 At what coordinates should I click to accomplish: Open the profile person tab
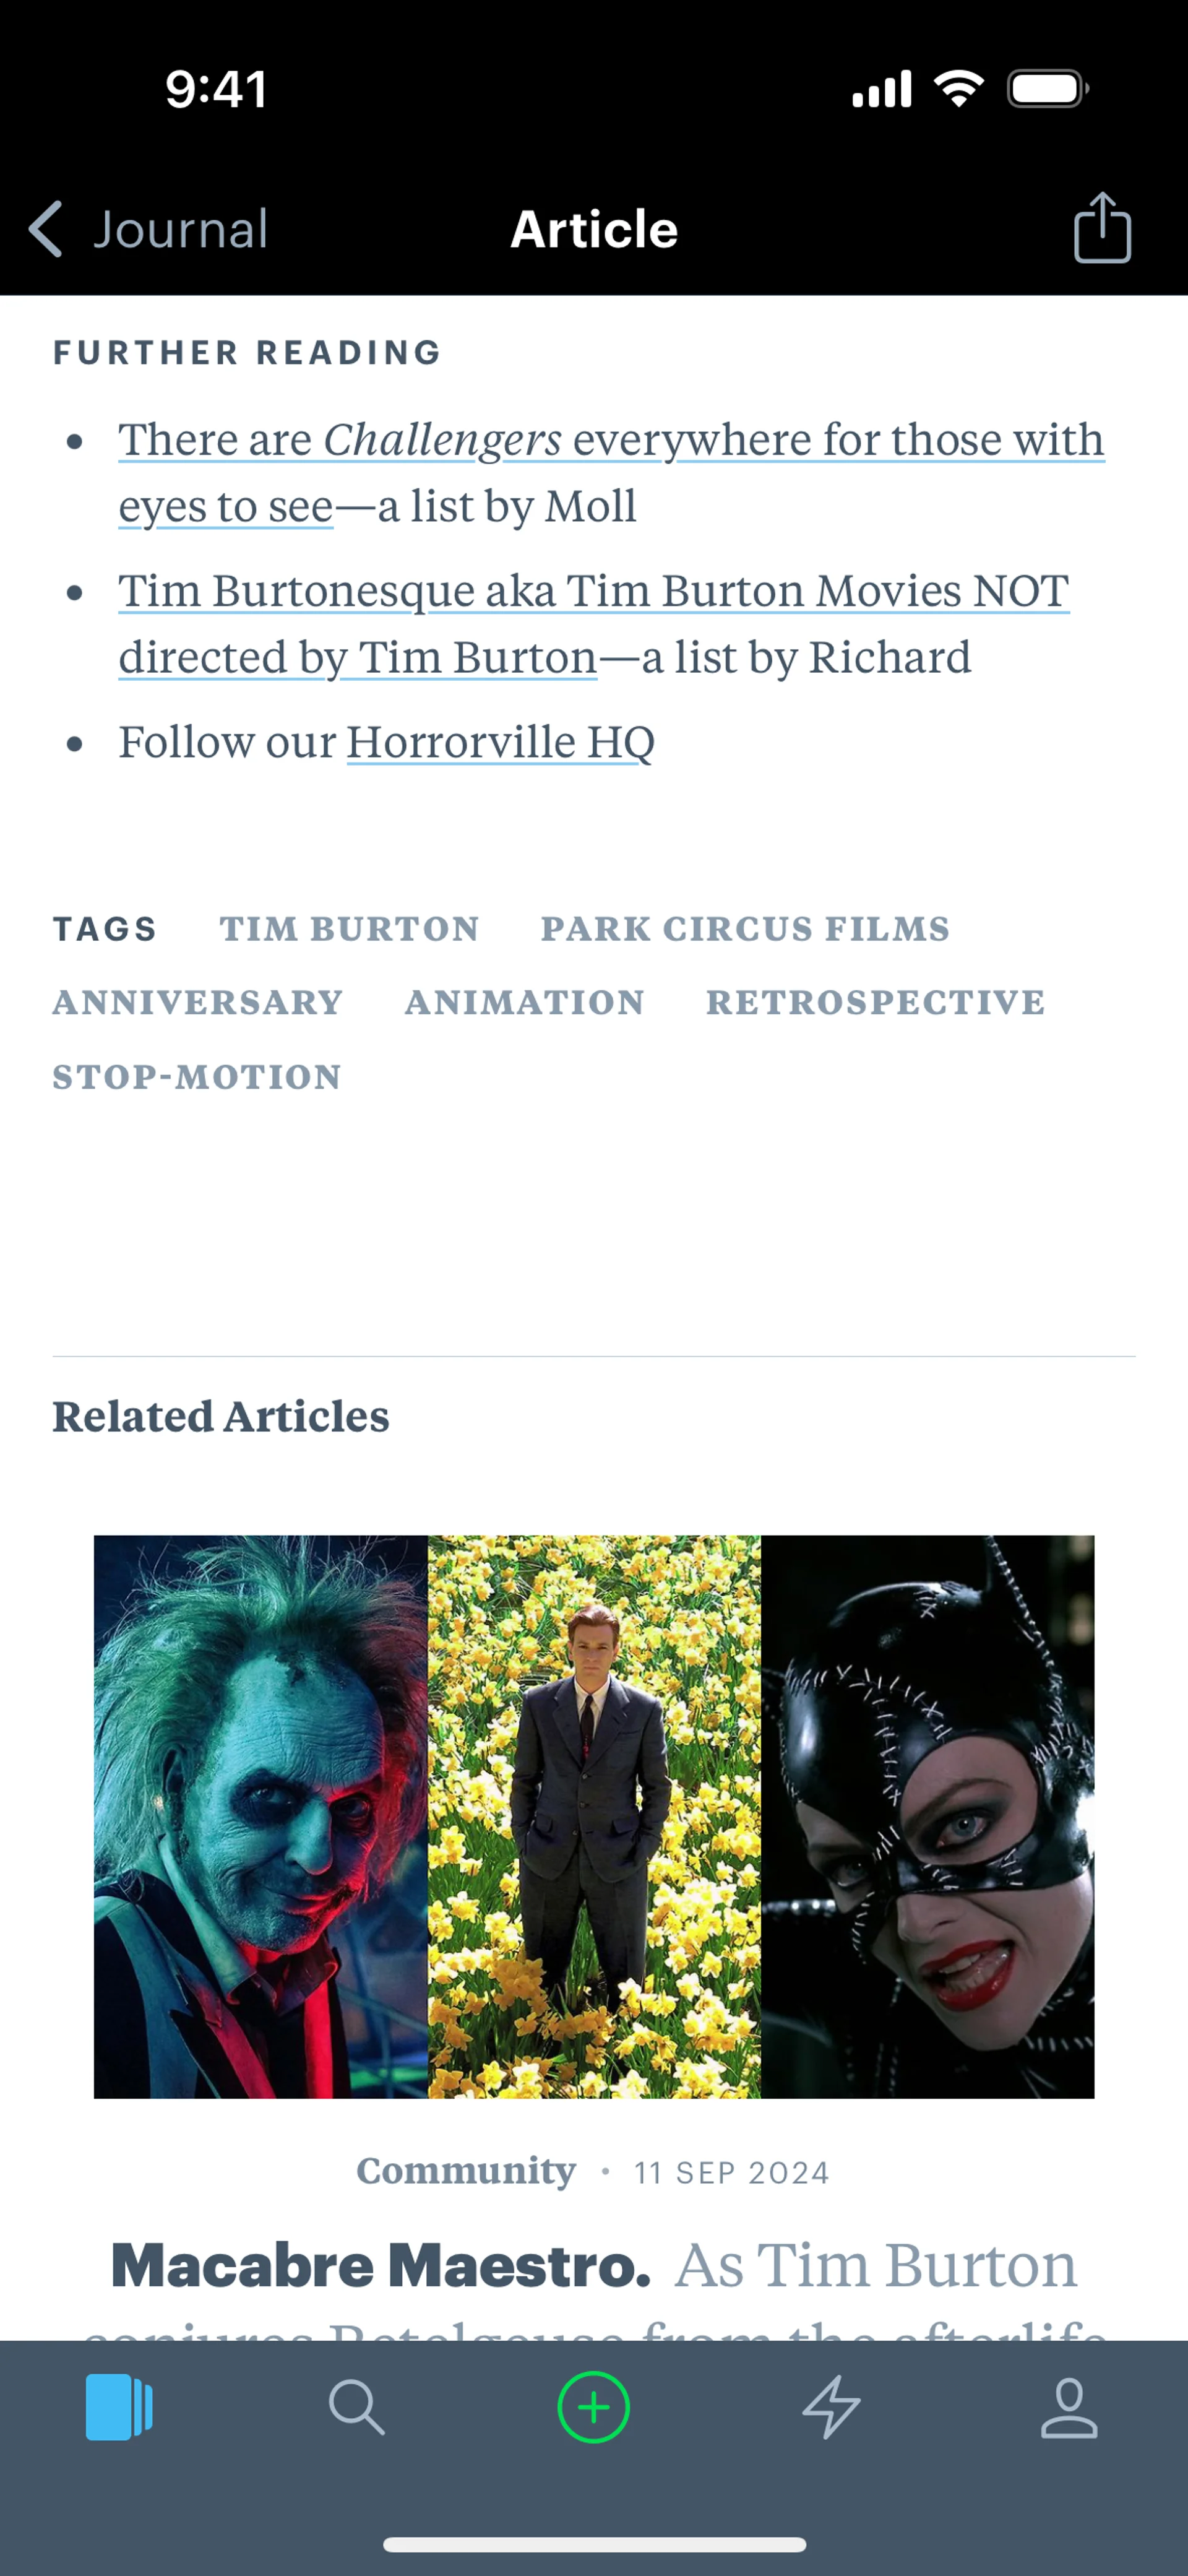coord(1069,2408)
